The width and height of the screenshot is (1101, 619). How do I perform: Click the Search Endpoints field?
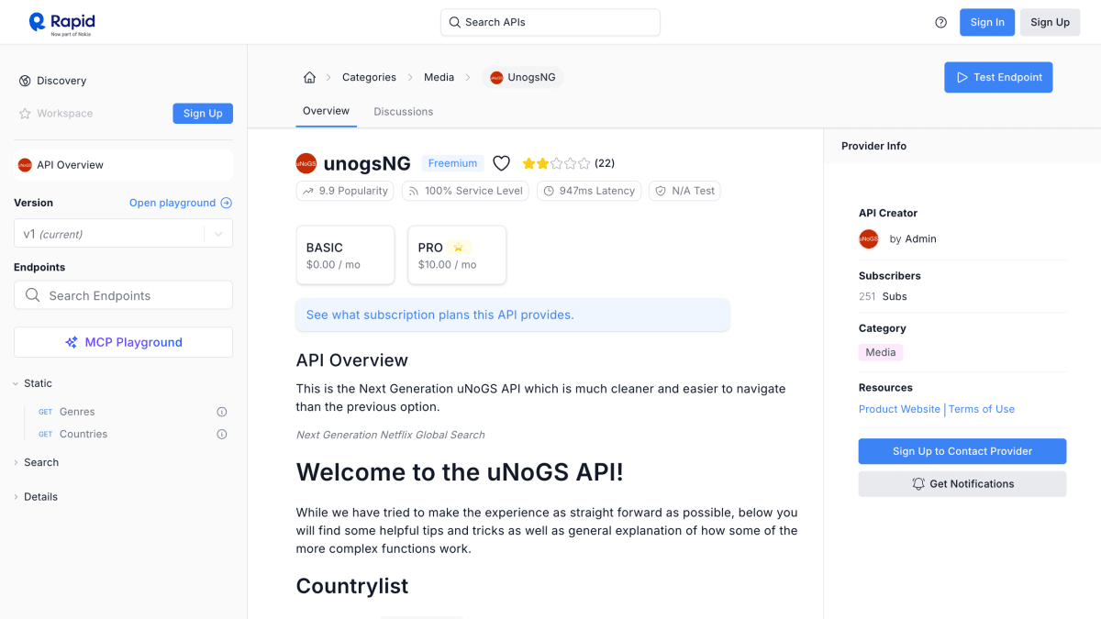123,295
